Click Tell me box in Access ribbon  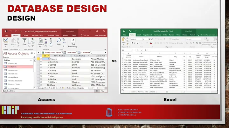click(x=86, y=35)
